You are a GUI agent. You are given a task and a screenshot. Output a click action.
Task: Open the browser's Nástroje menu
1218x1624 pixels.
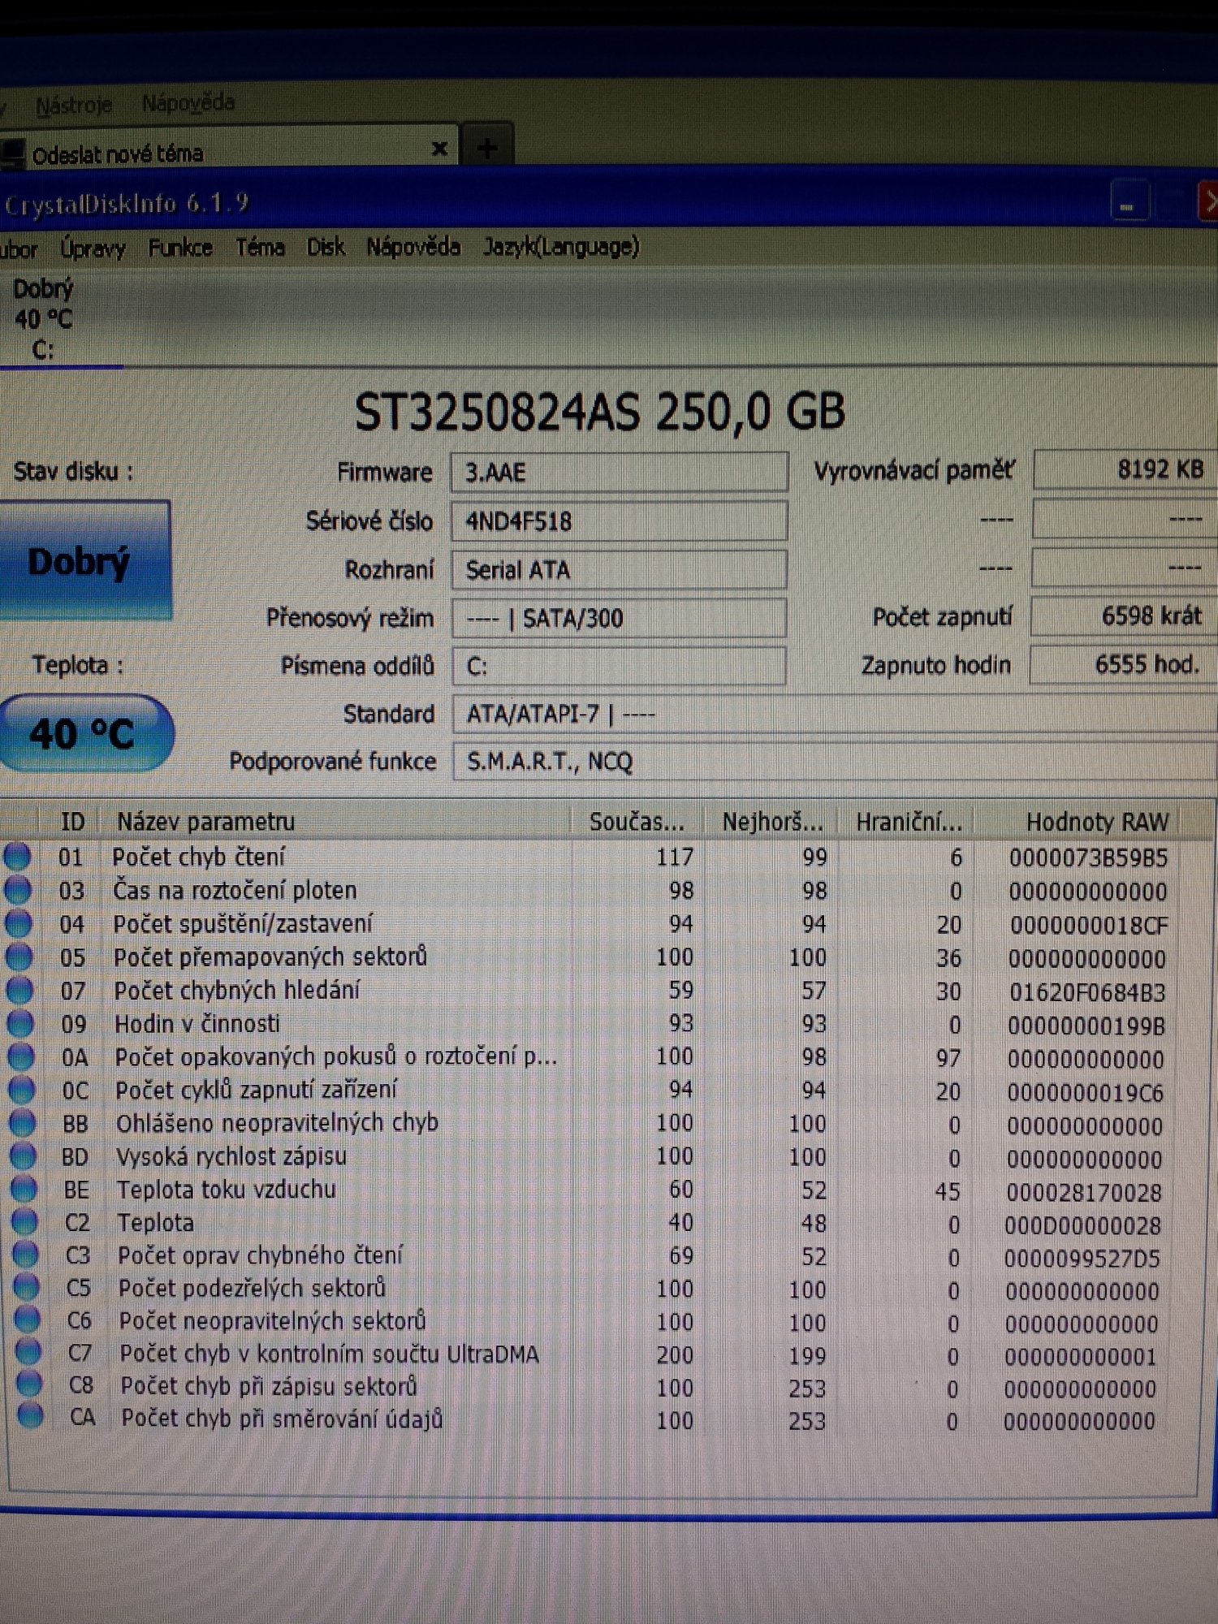[x=74, y=106]
